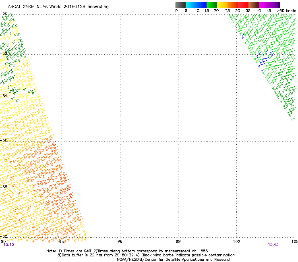Click the orange 25-30 knots color bar segment
The height and width of the screenshot is (262, 298).
[233, 5]
